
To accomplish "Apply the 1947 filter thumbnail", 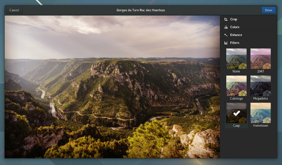I will [x=261, y=59].
